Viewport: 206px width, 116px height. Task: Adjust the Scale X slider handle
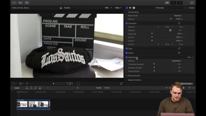tap(152, 37)
